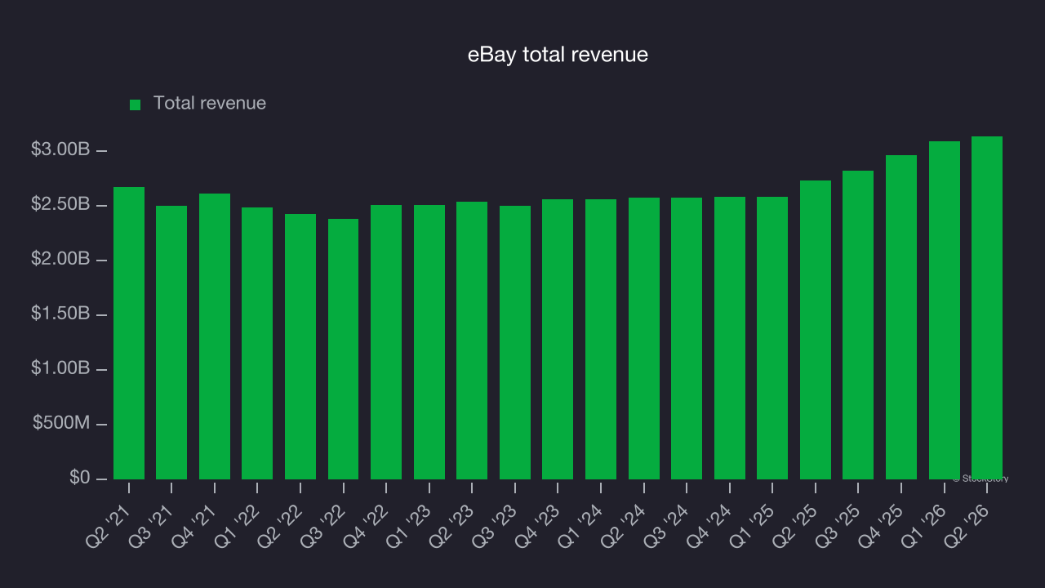Image resolution: width=1045 pixels, height=588 pixels.
Task: Pick the revenue bar above Q1 '24
Action: point(601,339)
